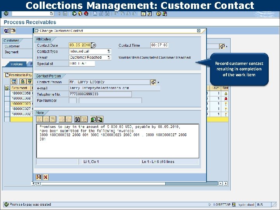
Task: Click the e-mail field
Action: click(114, 88)
